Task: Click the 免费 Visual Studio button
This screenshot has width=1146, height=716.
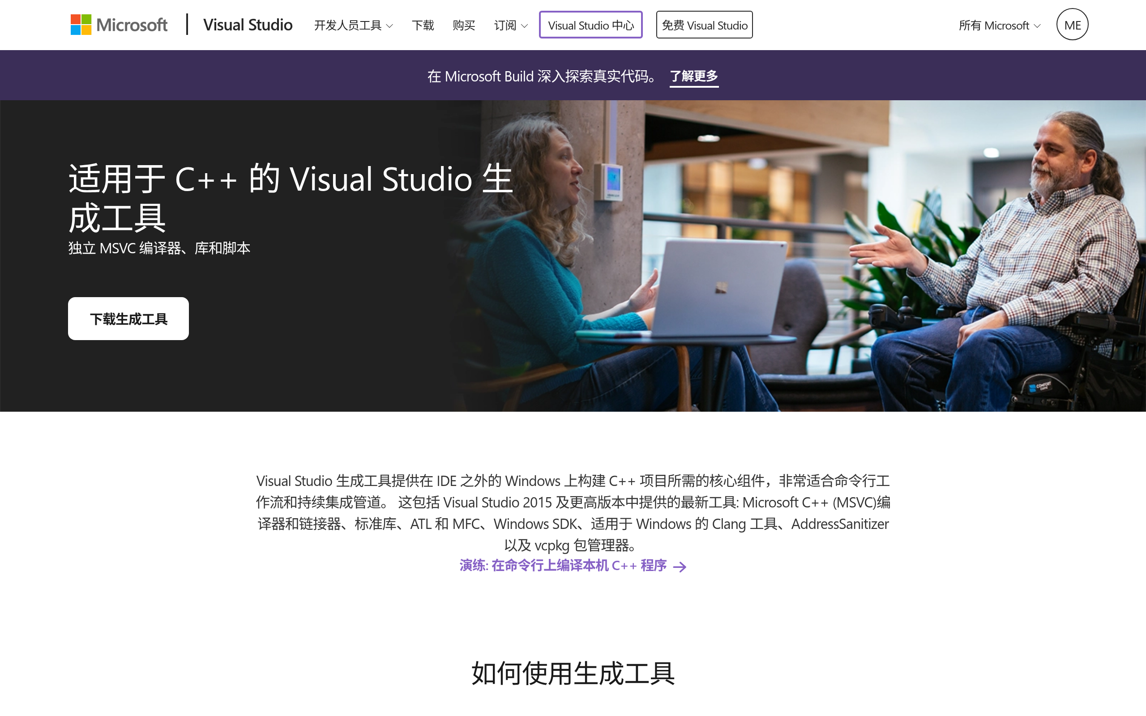Action: tap(704, 25)
